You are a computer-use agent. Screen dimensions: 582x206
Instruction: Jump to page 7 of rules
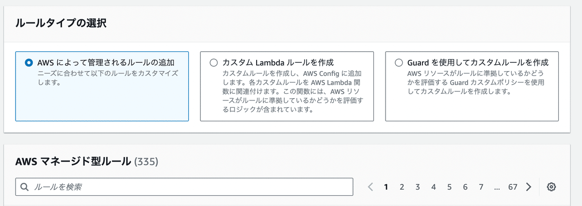(x=481, y=187)
